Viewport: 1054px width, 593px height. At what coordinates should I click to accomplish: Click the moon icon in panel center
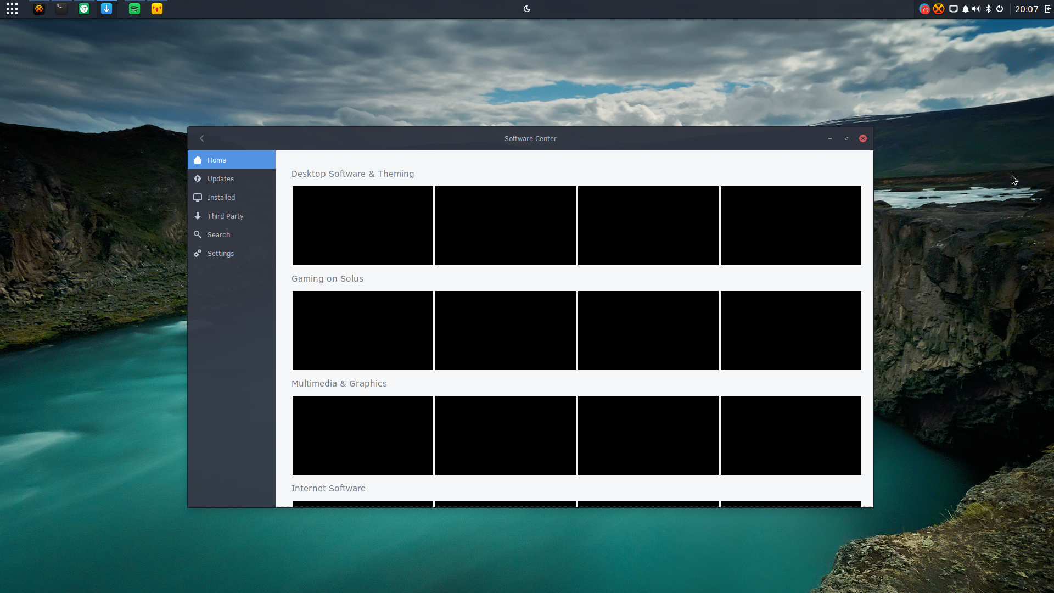[x=527, y=9]
